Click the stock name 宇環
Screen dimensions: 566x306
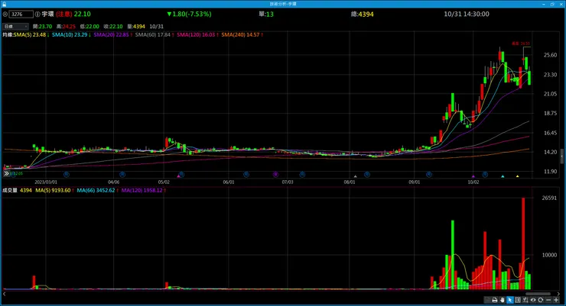(47, 14)
